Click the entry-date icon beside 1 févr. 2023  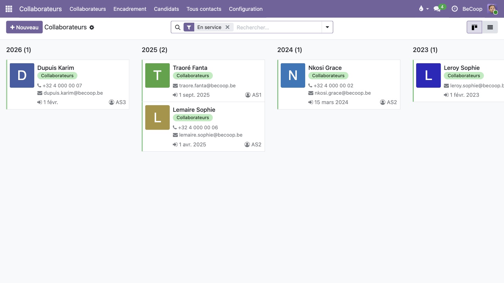(446, 95)
